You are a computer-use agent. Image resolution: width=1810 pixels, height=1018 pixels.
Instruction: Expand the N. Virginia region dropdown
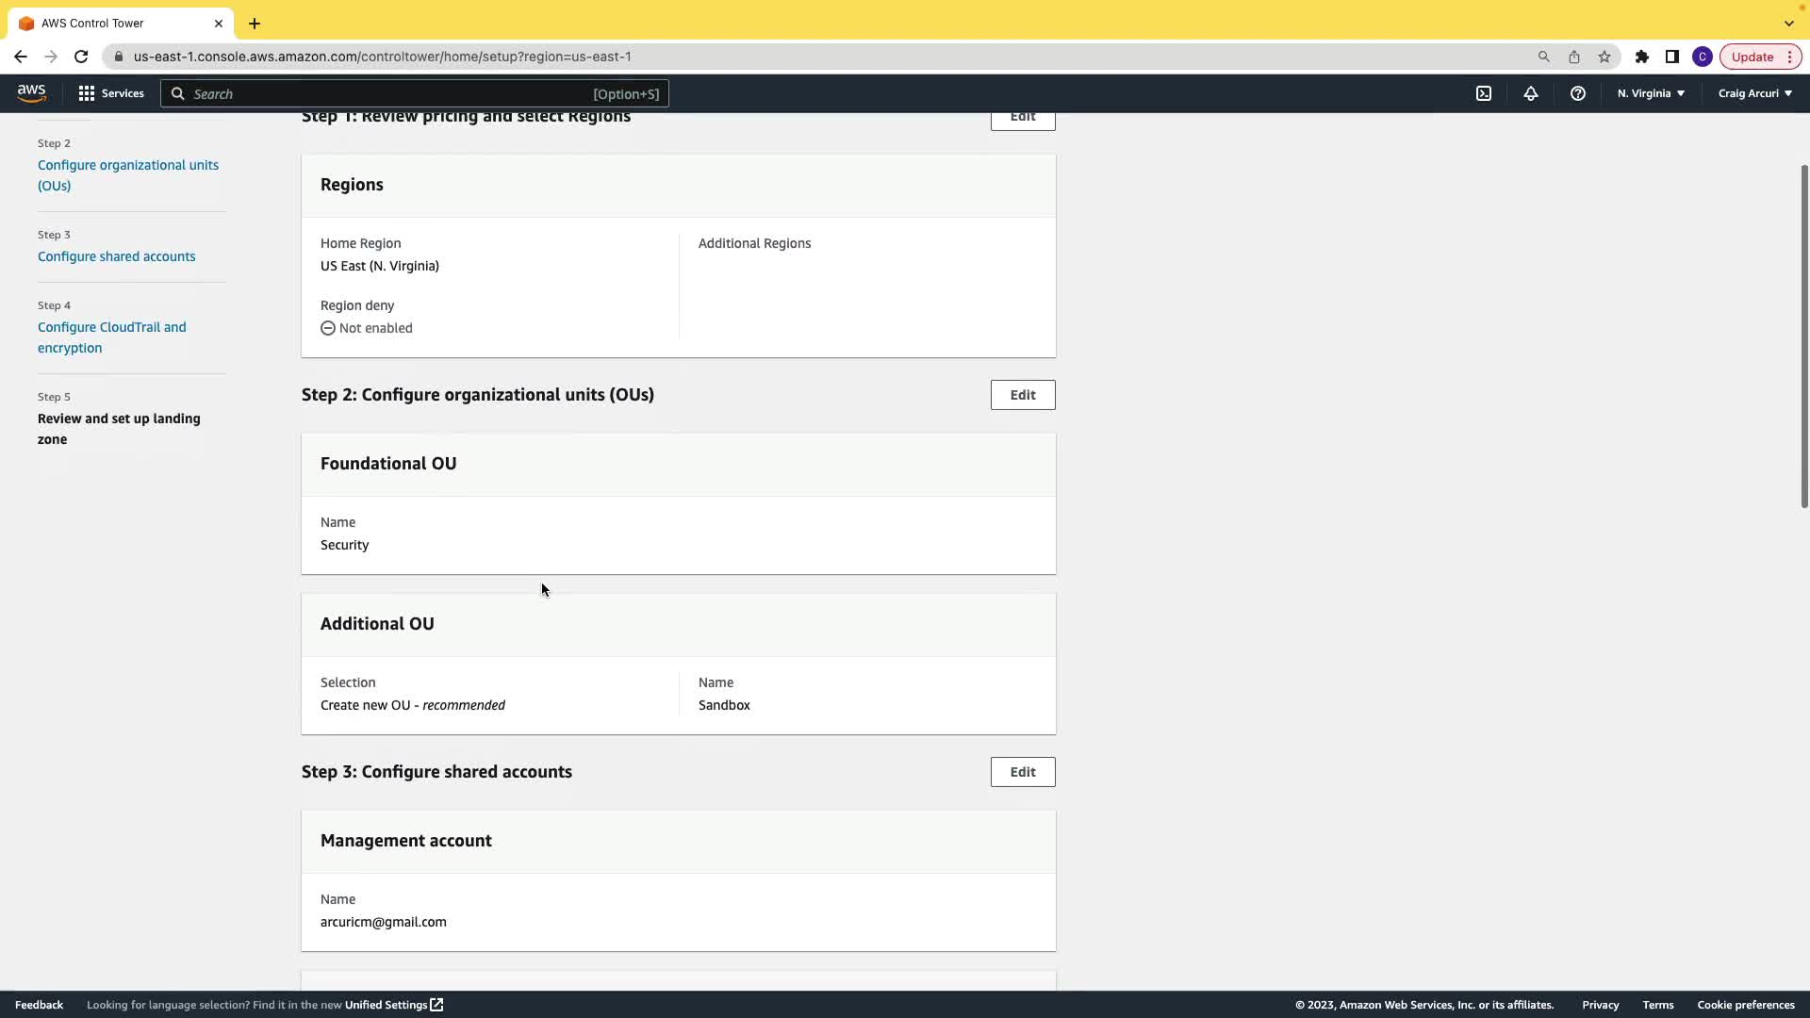[1651, 93]
